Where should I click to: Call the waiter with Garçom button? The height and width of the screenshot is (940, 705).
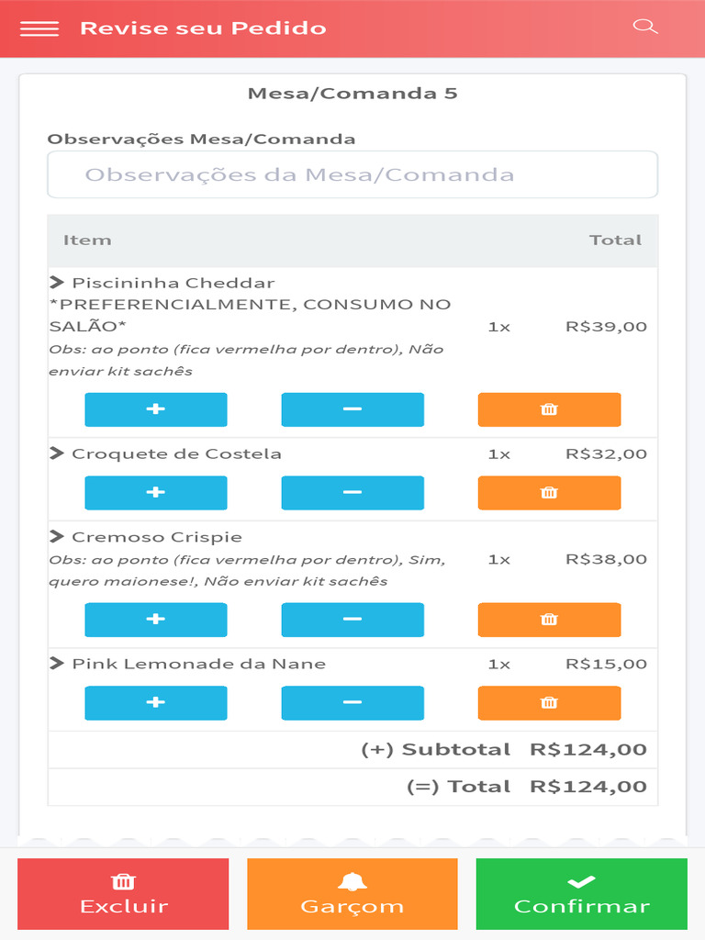click(352, 894)
